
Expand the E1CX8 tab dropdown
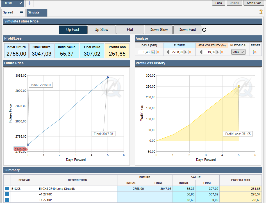pyautogui.click(x=20, y=3)
